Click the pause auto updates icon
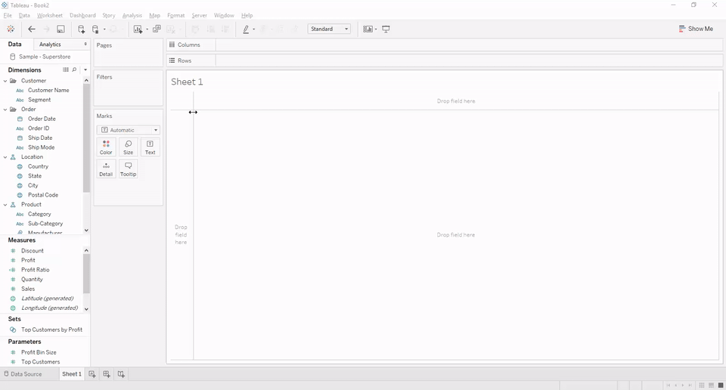Image resolution: width=726 pixels, height=390 pixels. point(95,29)
